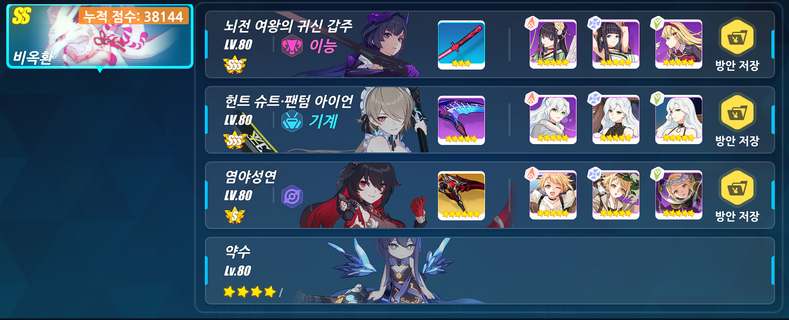Viewport: 789px width, 320px height.
Task: Open blonde bottom stigmata in first row
Action: click(x=678, y=44)
